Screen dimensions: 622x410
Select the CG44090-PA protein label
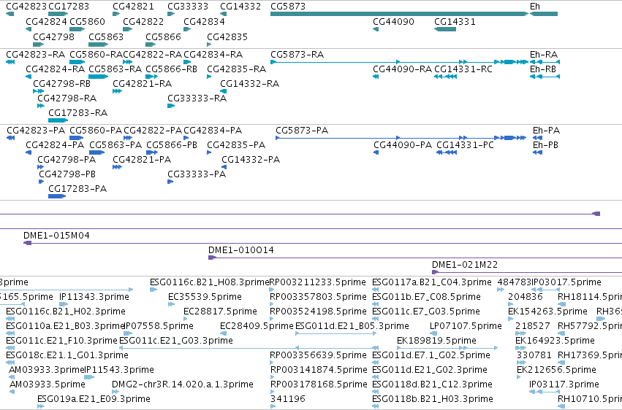(403, 145)
